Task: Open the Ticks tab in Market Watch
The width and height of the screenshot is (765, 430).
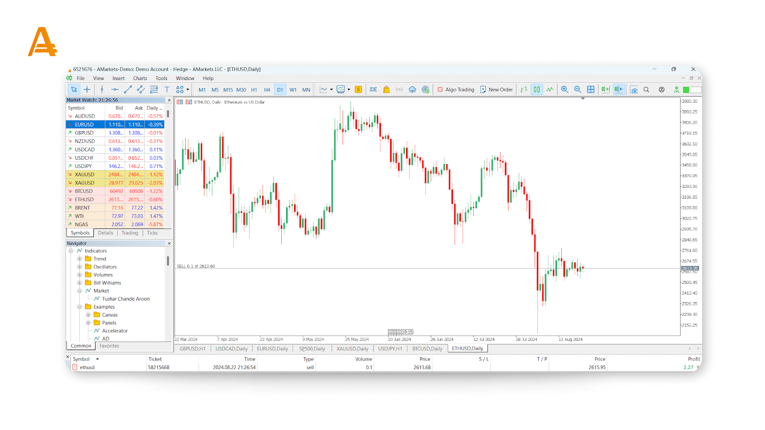Action: [152, 233]
